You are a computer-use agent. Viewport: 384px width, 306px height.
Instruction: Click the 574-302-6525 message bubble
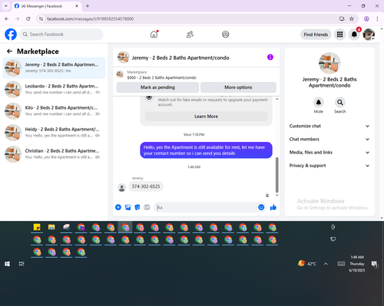pos(146,186)
